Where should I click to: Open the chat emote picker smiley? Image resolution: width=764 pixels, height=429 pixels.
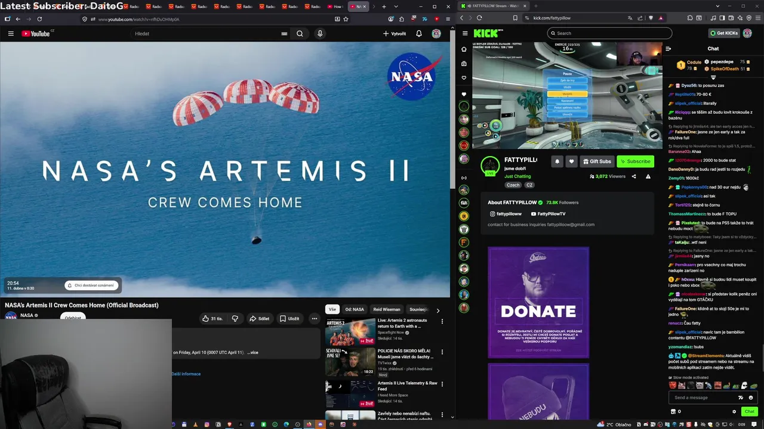(751, 397)
